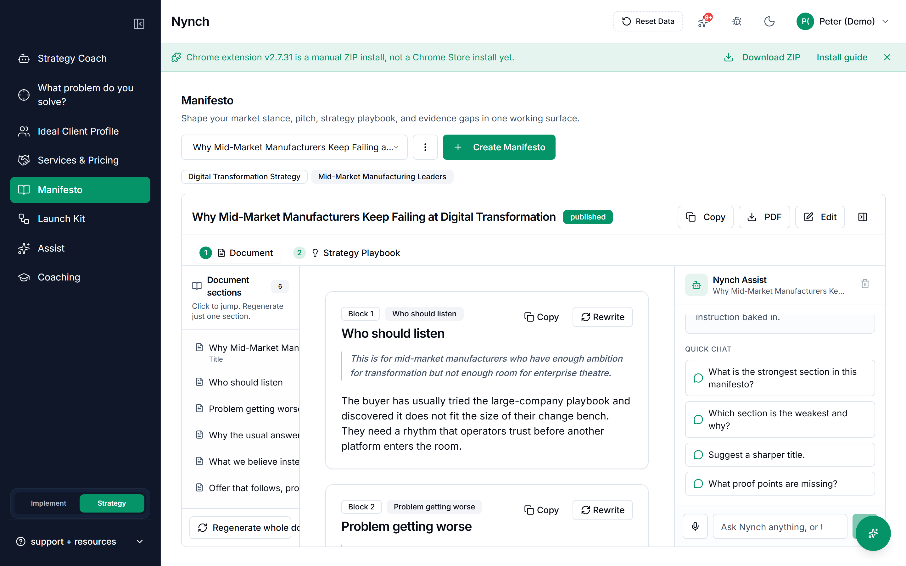Switch to Strategy mode

[112, 503]
